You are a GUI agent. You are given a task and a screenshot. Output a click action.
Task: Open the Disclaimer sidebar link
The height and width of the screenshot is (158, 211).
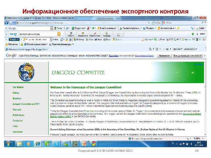coord(18,132)
